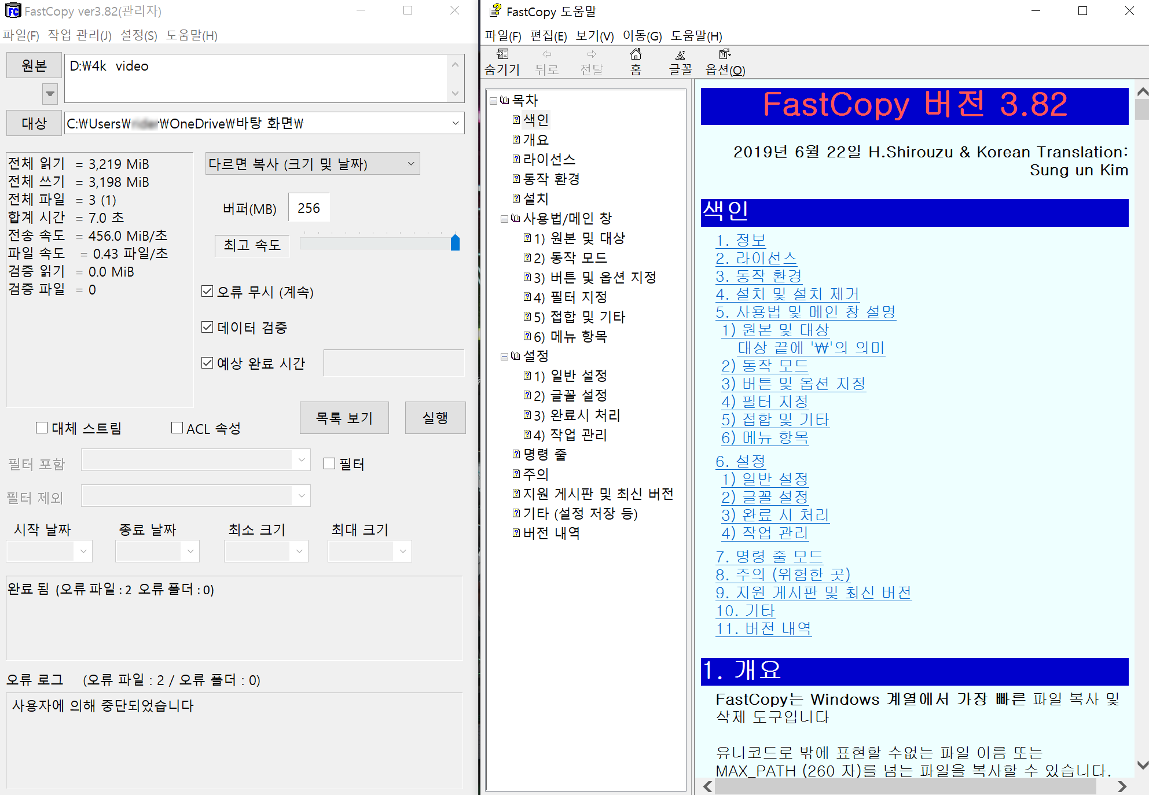Image resolution: width=1149 pixels, height=795 pixels.
Task: Open 보기(V) menu in help window
Action: [x=594, y=36]
